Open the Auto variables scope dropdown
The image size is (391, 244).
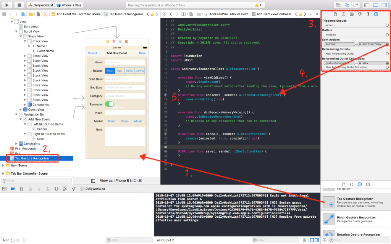point(8,240)
